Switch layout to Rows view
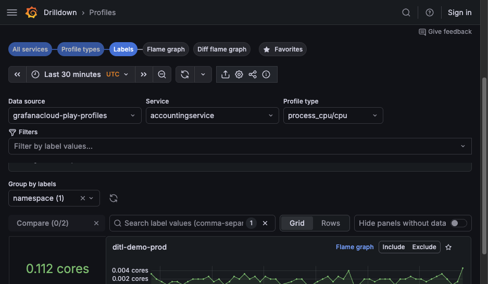Screen dimensions: 488x284 pyautogui.click(x=330, y=223)
